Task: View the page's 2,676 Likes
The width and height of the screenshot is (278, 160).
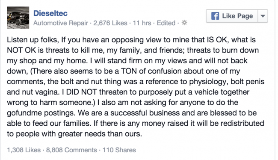Action: click(110, 23)
